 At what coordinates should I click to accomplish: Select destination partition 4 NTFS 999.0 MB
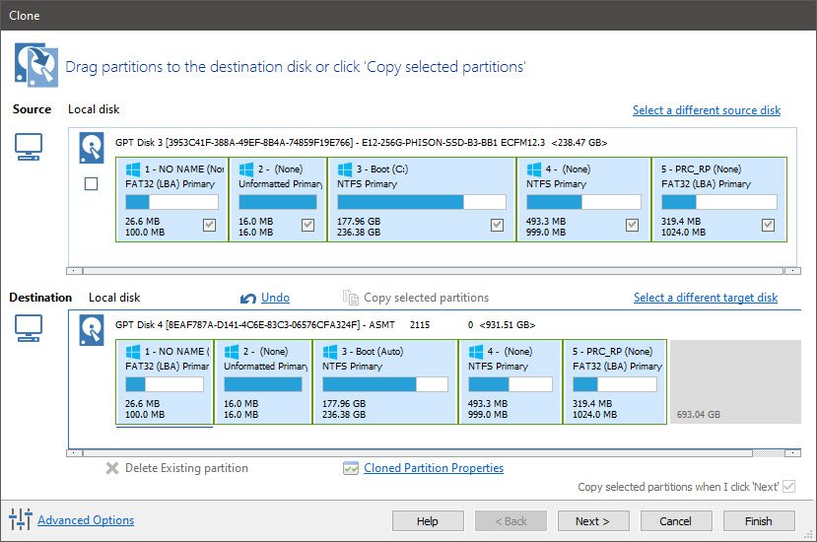510,381
